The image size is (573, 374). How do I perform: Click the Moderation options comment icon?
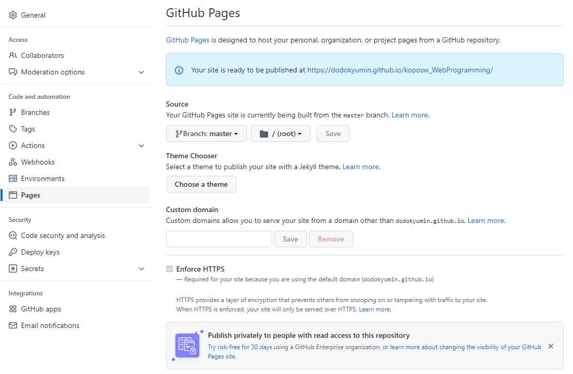tap(13, 72)
